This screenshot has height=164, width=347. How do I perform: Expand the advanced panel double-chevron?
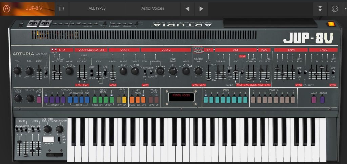[320, 9]
